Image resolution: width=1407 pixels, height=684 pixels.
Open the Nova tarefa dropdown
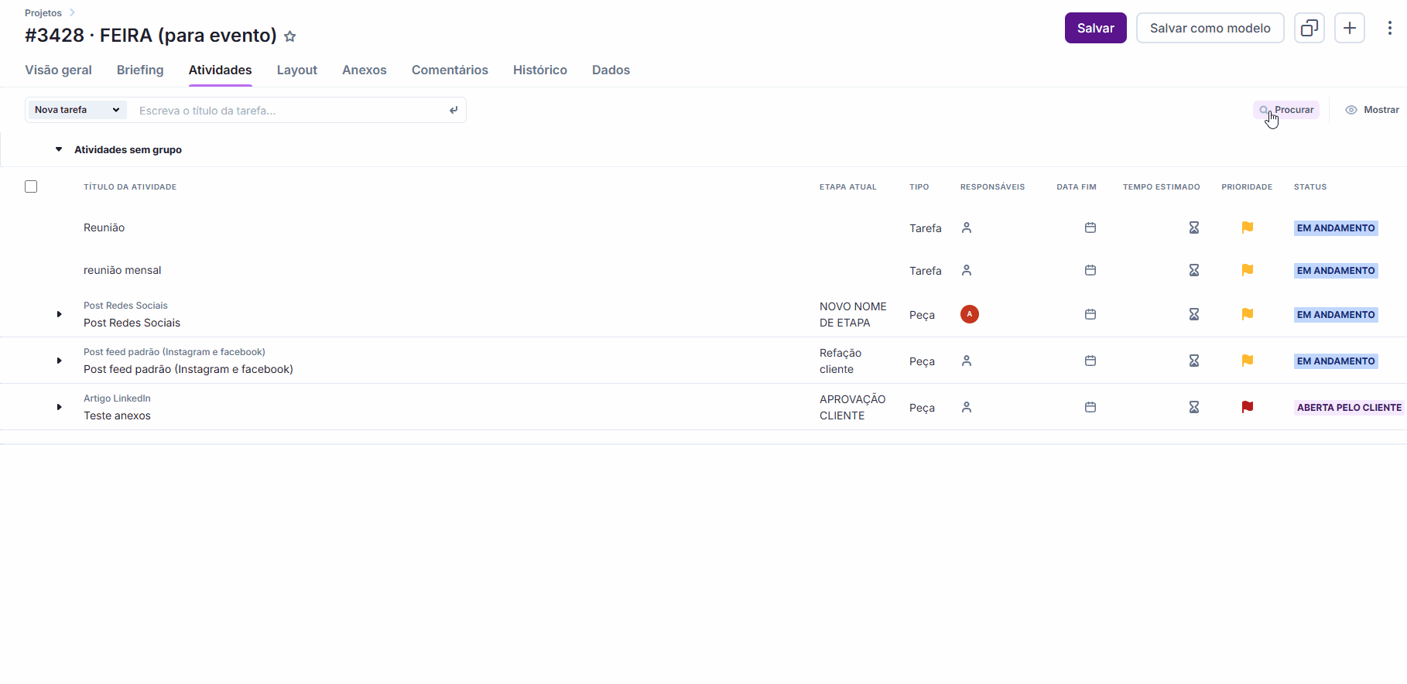(x=77, y=110)
